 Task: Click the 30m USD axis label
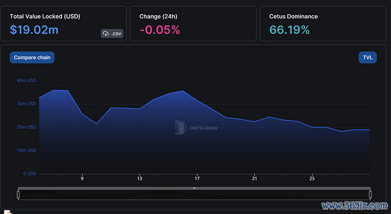point(26,104)
